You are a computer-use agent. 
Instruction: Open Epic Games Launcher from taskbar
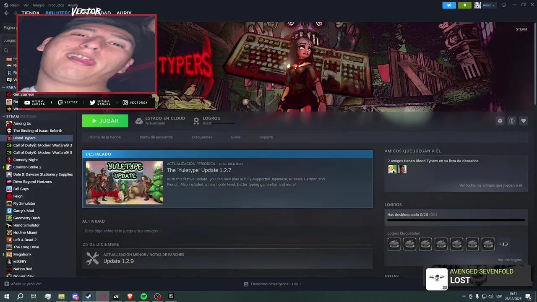point(171,297)
